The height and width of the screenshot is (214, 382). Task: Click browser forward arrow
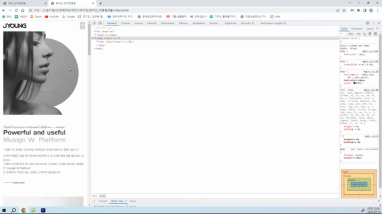pyautogui.click(x=10, y=11)
